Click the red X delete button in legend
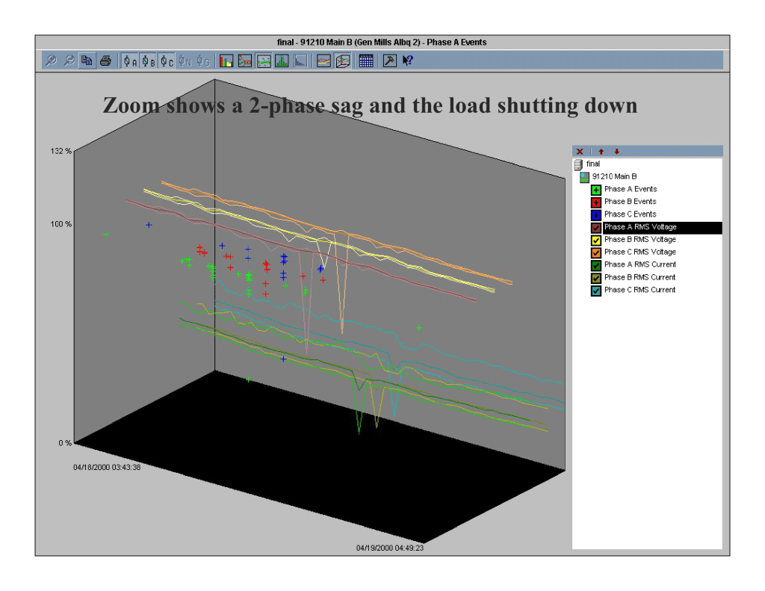765x591 pixels. (580, 152)
